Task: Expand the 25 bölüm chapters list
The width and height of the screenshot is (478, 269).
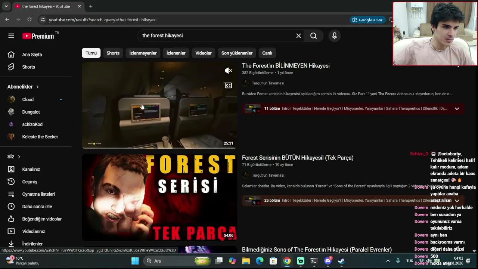Action: (x=457, y=201)
